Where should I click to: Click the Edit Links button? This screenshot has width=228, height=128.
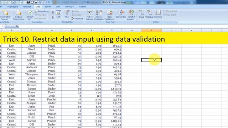(40, 18)
